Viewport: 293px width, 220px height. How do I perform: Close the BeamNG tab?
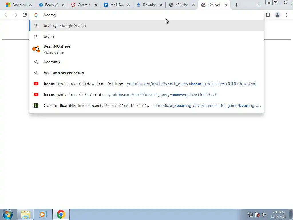click(63, 5)
